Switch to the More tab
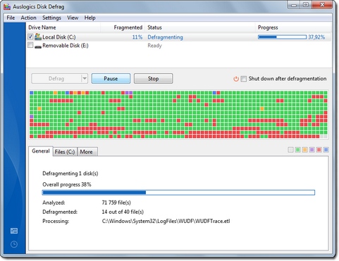This screenshot has width=339, height=261. click(x=87, y=152)
